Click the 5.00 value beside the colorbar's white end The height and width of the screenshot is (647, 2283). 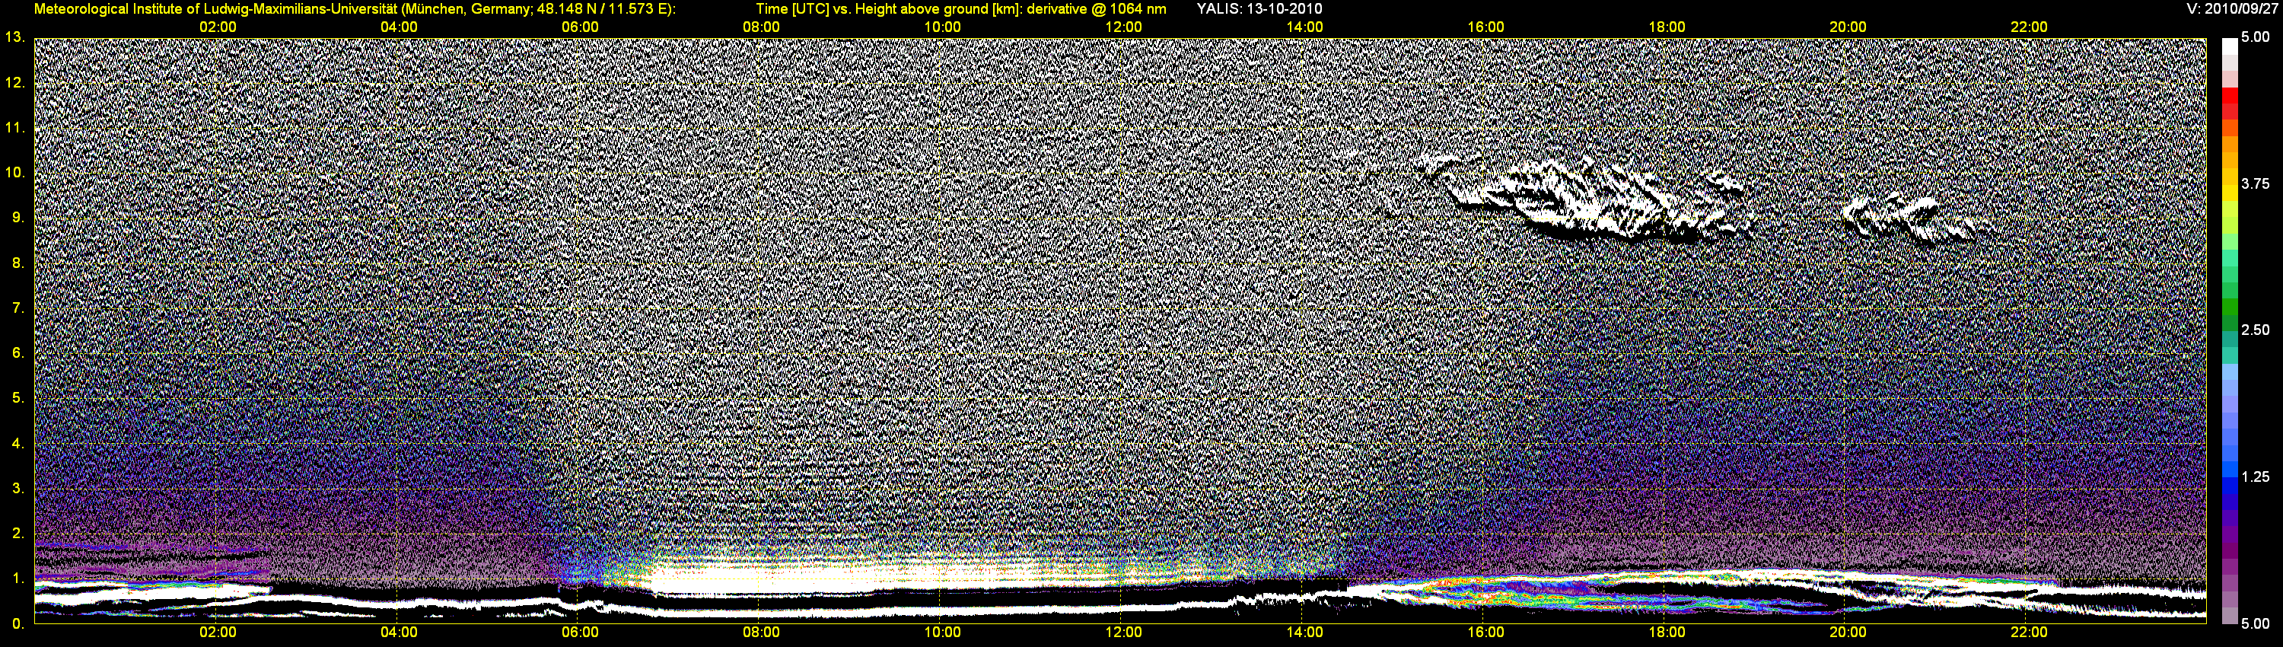pyautogui.click(x=2255, y=37)
